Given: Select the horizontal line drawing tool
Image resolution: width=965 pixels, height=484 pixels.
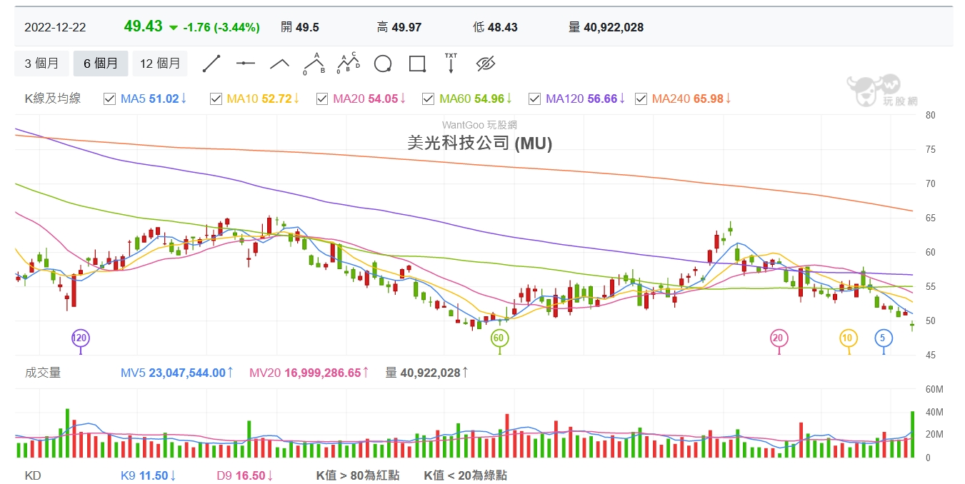Looking at the screenshot, I should pyautogui.click(x=246, y=64).
